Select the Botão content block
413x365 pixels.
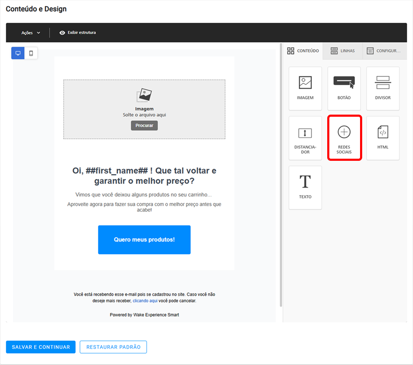344,89
